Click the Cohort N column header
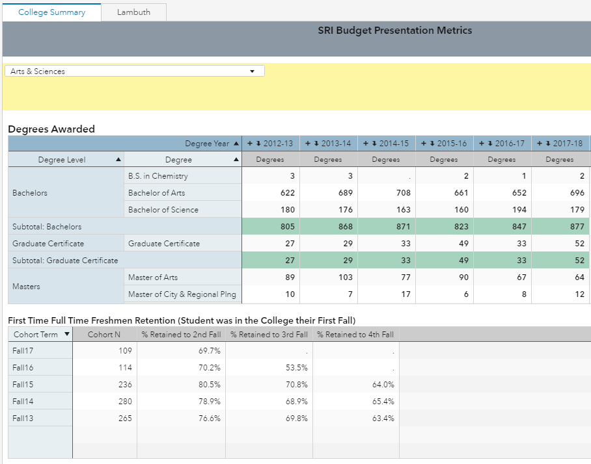This screenshot has height=464, width=591. coord(104,335)
